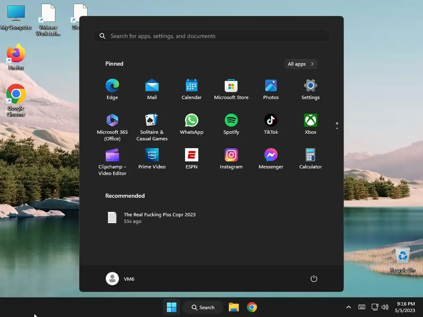423x317 pixels.
Task: Open Microsoft Store
Action: point(231,89)
